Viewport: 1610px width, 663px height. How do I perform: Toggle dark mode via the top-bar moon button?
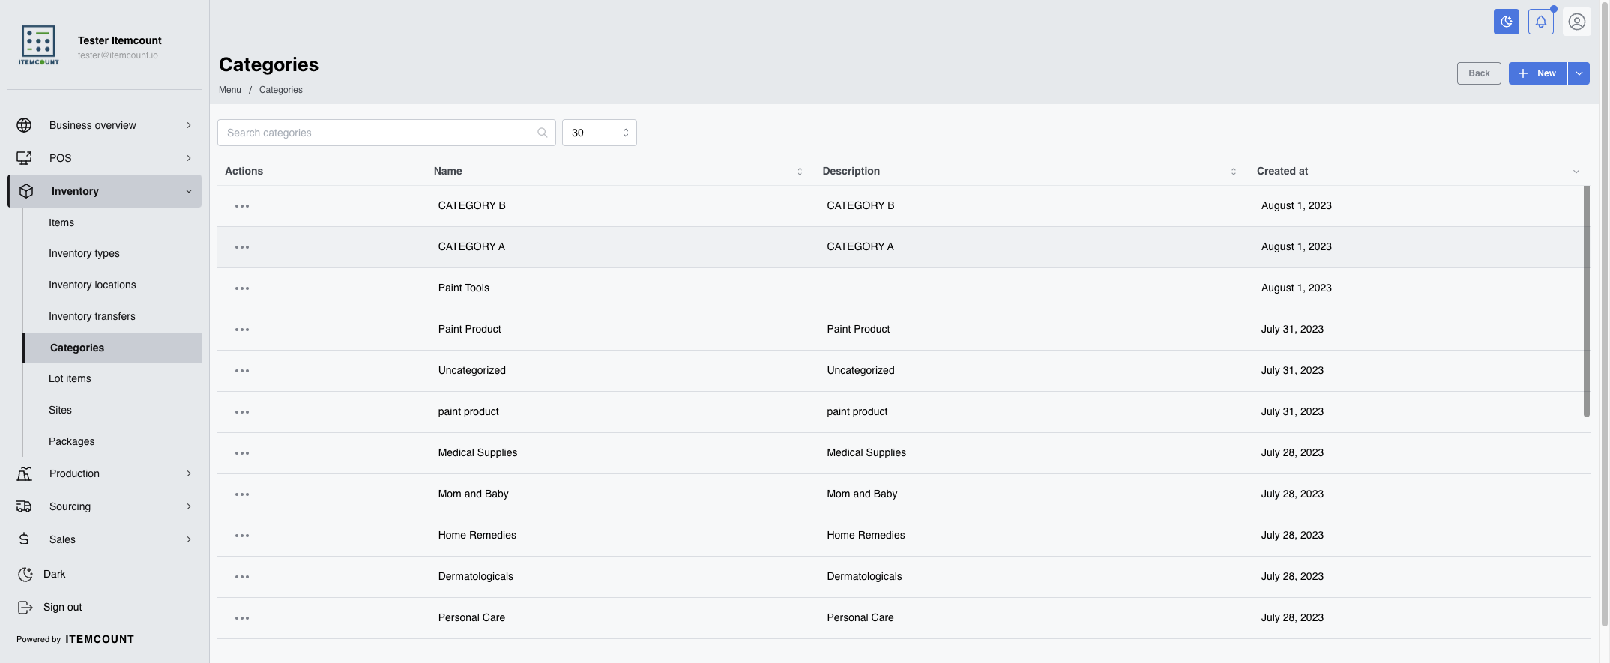coord(1506,22)
